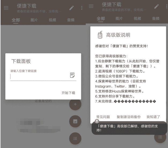Click 开始下载 button
This screenshot has width=168, height=148.
68,93
